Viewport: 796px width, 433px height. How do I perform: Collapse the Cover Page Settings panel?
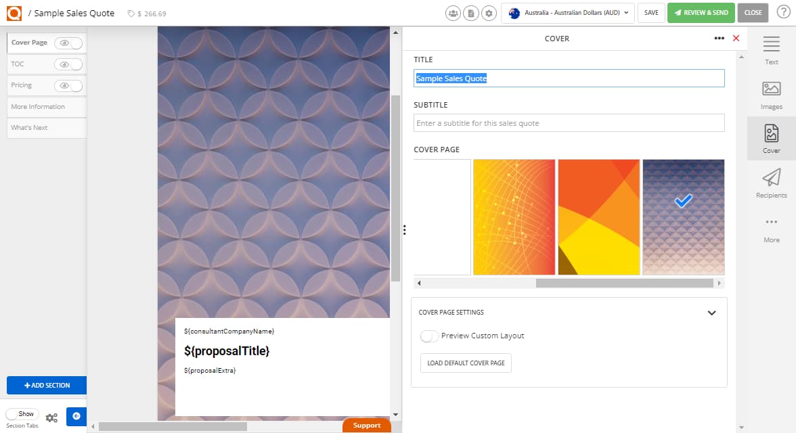711,313
